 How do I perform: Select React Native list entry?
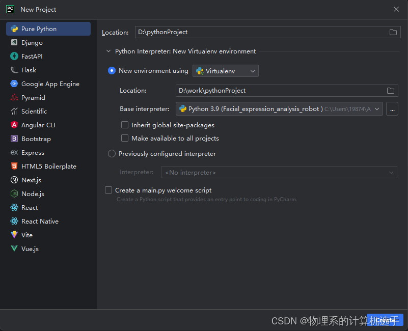pyautogui.click(x=48, y=221)
